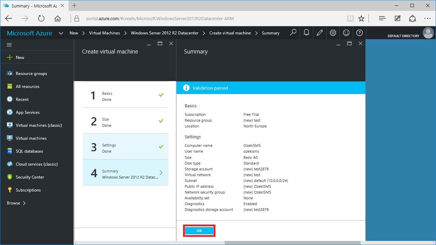Close the Create virtual machine blade

click(171, 44)
